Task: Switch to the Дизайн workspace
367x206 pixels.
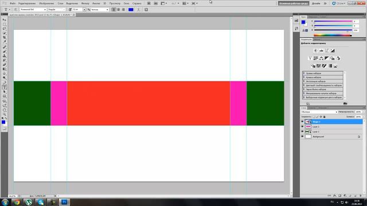Action: click(316, 3)
